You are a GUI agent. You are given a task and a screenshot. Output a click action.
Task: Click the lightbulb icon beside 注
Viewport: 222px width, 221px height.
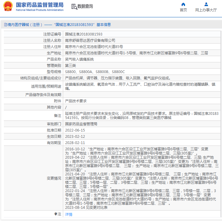(55, 214)
